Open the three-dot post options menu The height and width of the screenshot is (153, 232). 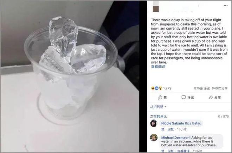(225, 6)
